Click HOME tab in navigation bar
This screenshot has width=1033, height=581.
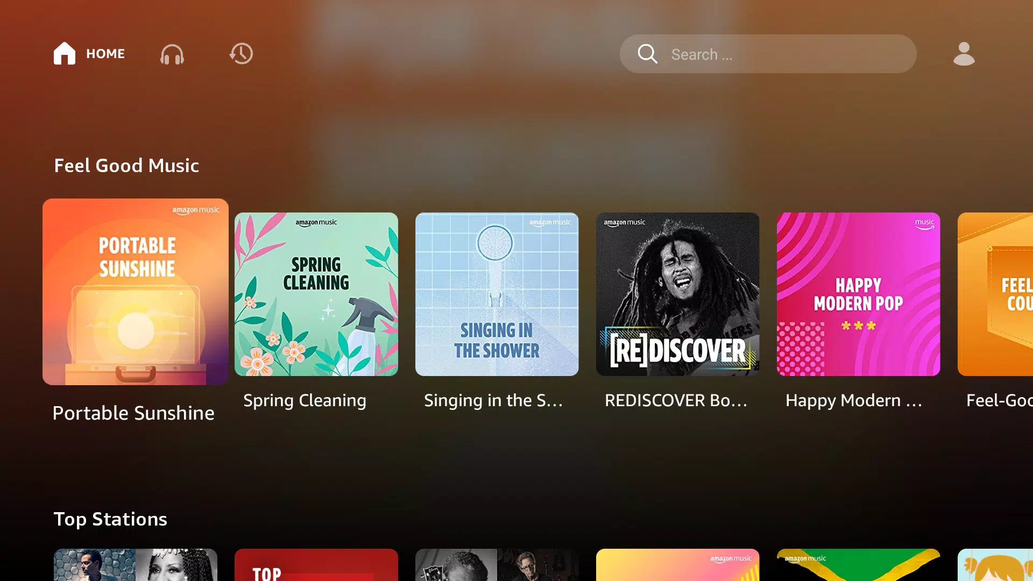[89, 54]
